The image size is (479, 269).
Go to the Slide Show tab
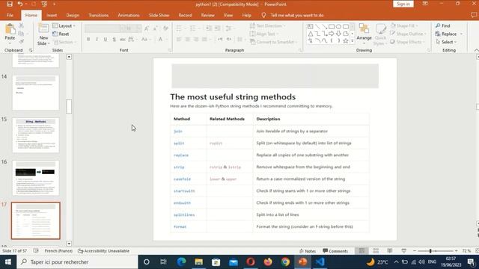159,15
